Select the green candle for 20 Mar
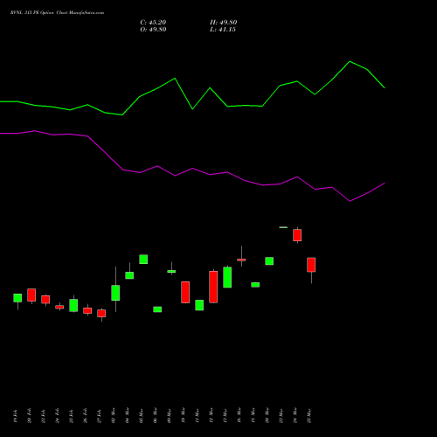 (x=269, y=261)
